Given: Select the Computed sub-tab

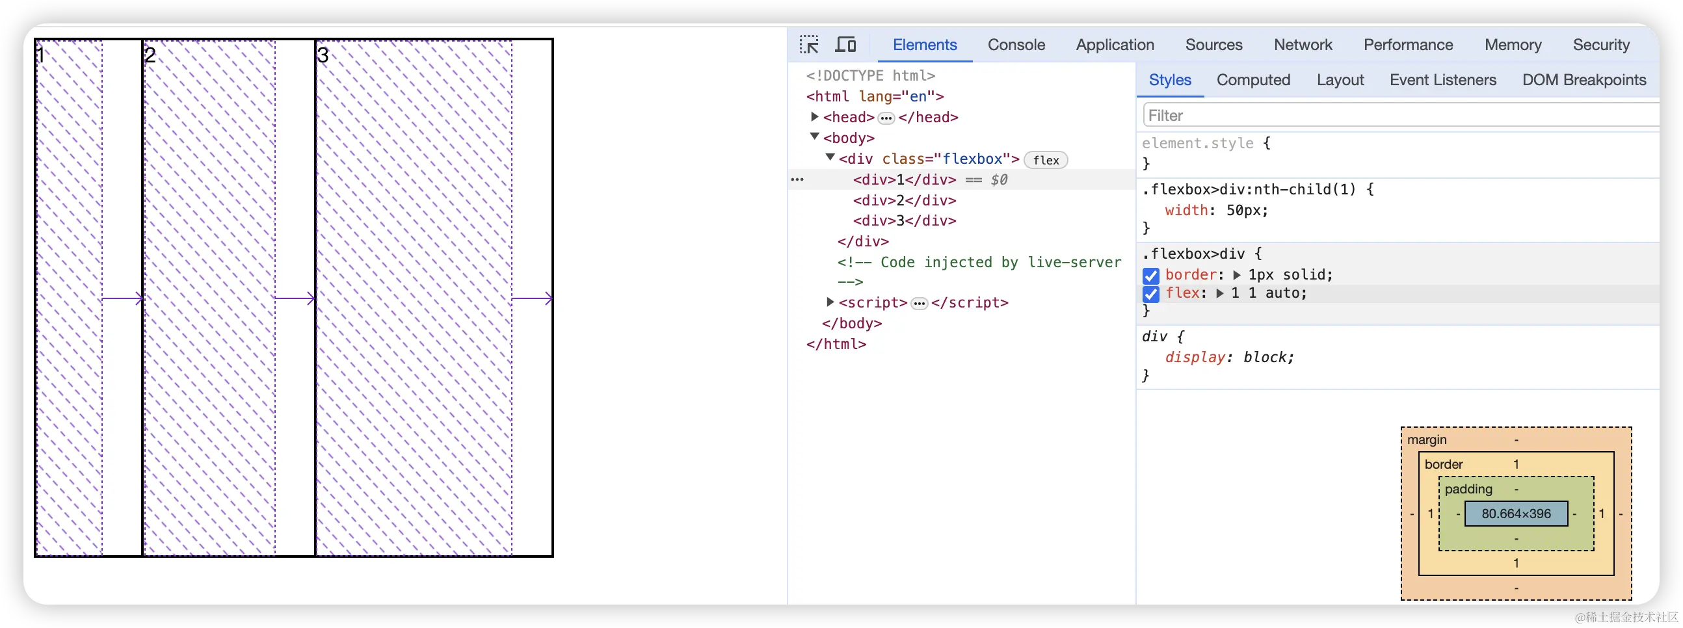Looking at the screenshot, I should [1253, 81].
